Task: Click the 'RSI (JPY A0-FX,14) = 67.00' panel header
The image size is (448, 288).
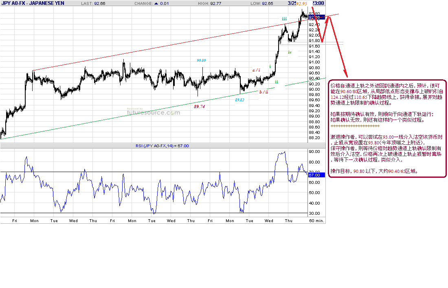Action: tap(162, 146)
